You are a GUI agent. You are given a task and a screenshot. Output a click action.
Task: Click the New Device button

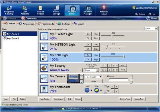(x=44, y=99)
